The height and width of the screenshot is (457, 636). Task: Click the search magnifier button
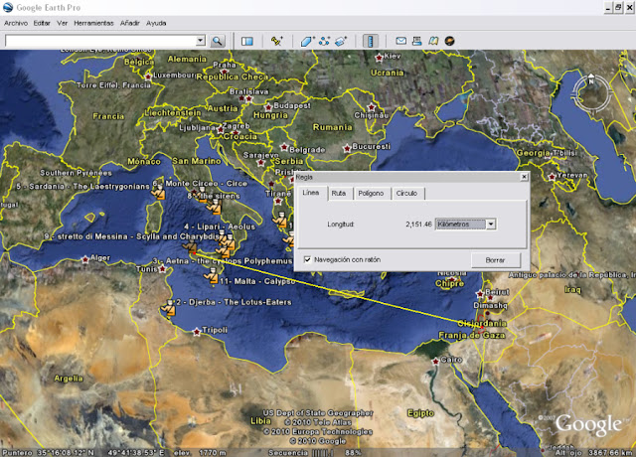[x=218, y=41]
